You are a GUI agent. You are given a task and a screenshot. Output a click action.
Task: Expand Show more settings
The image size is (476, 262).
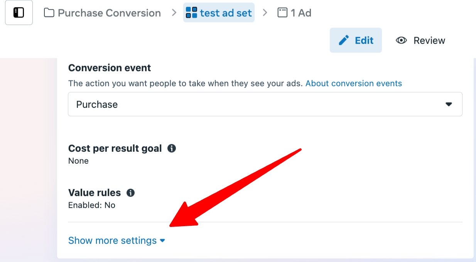click(x=116, y=240)
